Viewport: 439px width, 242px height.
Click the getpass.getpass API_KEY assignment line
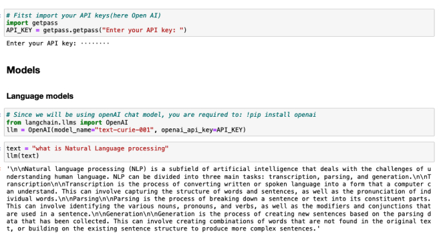point(96,30)
